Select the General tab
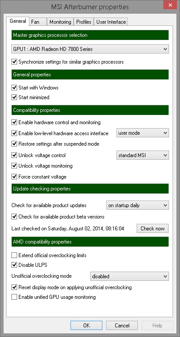The width and height of the screenshot is (180, 337). [18, 21]
